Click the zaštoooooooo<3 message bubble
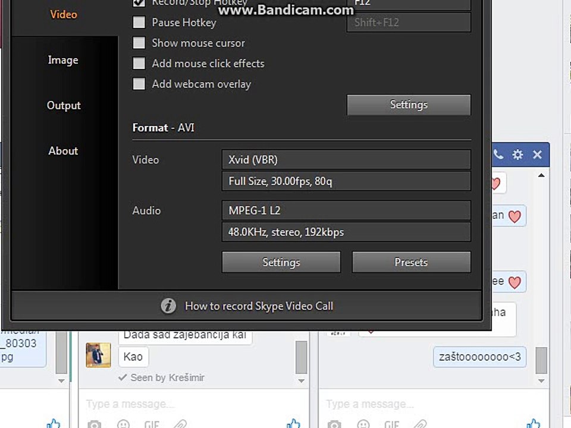The height and width of the screenshot is (428, 571). click(479, 357)
